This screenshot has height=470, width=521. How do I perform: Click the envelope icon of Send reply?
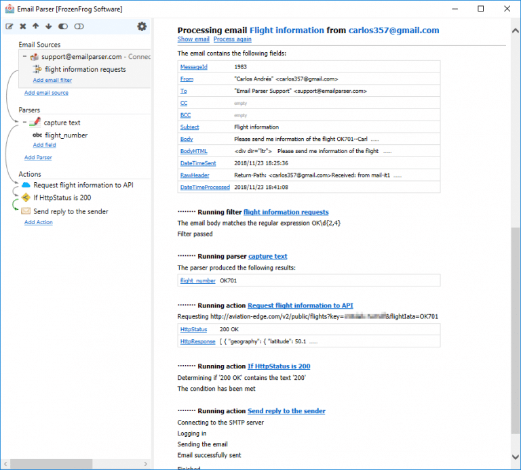(x=26, y=211)
